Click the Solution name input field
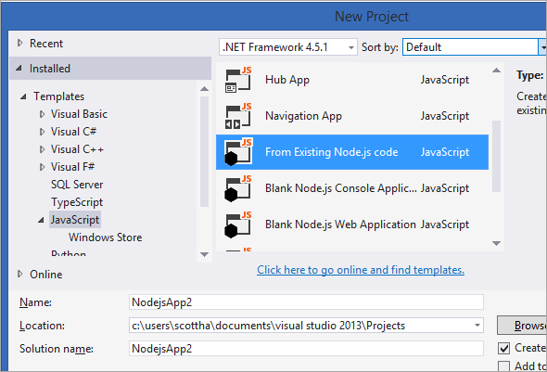Screen dimensions: 547x372 (306, 348)
